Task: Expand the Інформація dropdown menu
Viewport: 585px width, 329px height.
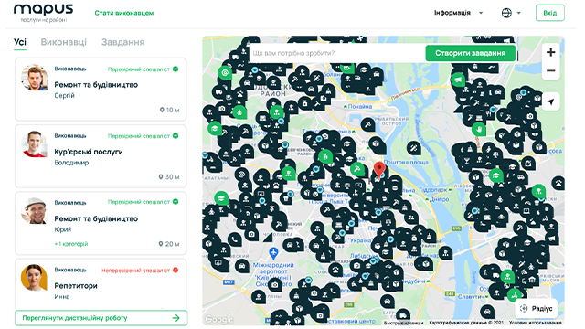Action: pyautogui.click(x=459, y=13)
